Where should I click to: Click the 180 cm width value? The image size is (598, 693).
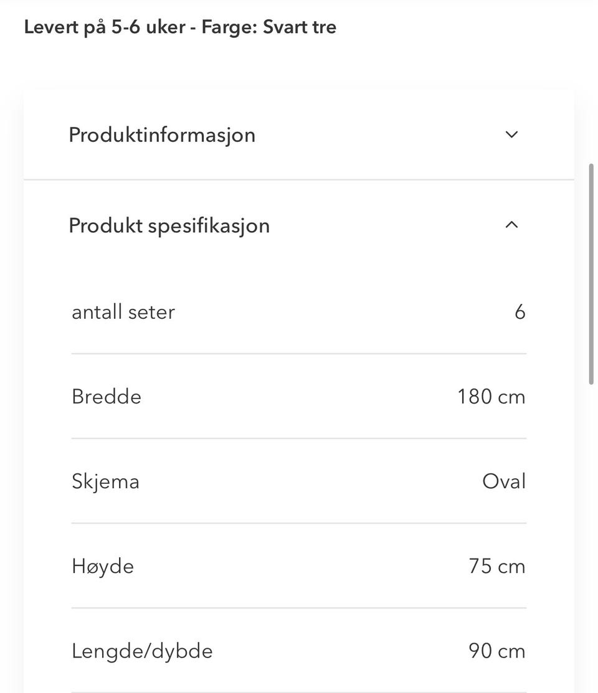click(491, 397)
